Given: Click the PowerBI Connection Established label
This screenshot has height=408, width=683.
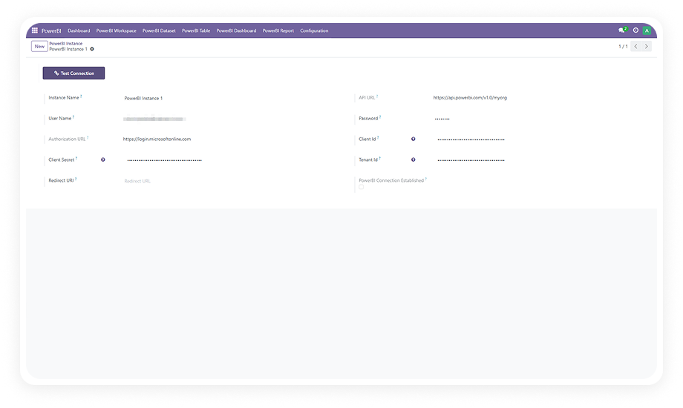Looking at the screenshot, I should (391, 180).
